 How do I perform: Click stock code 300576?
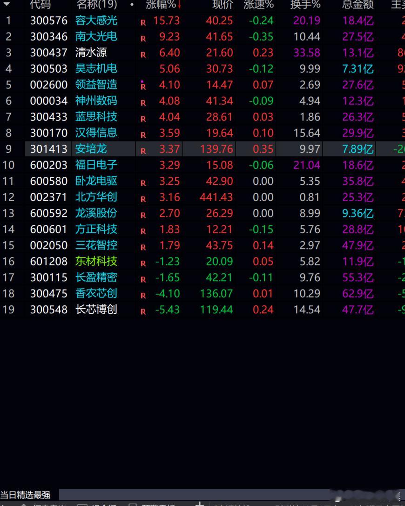tap(49, 20)
